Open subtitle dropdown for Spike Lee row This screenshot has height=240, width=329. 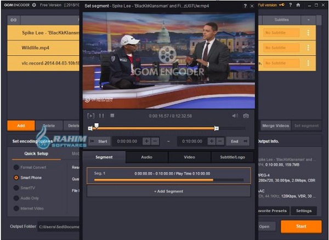click(281, 33)
